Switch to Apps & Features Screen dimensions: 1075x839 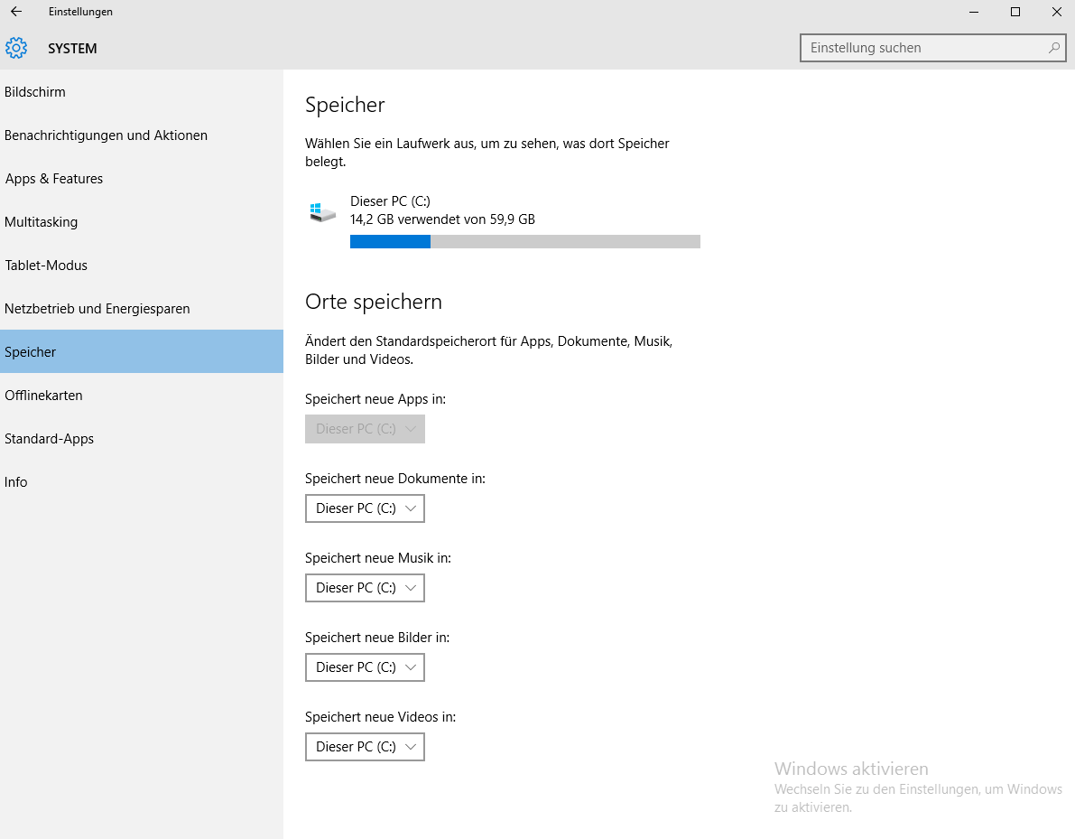pos(54,178)
